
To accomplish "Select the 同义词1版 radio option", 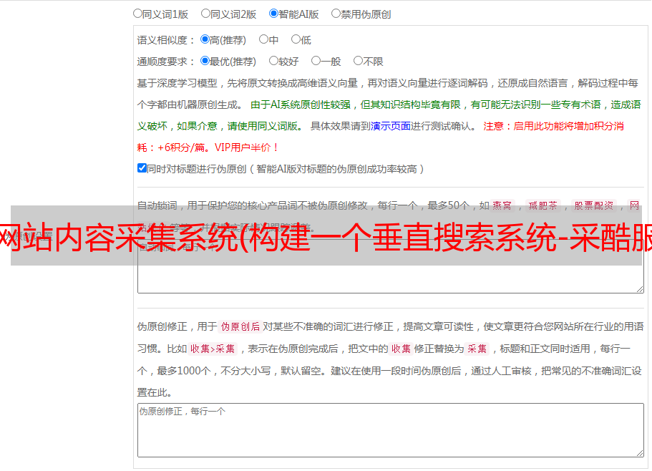I will click(137, 14).
